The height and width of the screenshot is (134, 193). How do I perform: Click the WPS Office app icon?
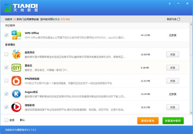click(16, 35)
